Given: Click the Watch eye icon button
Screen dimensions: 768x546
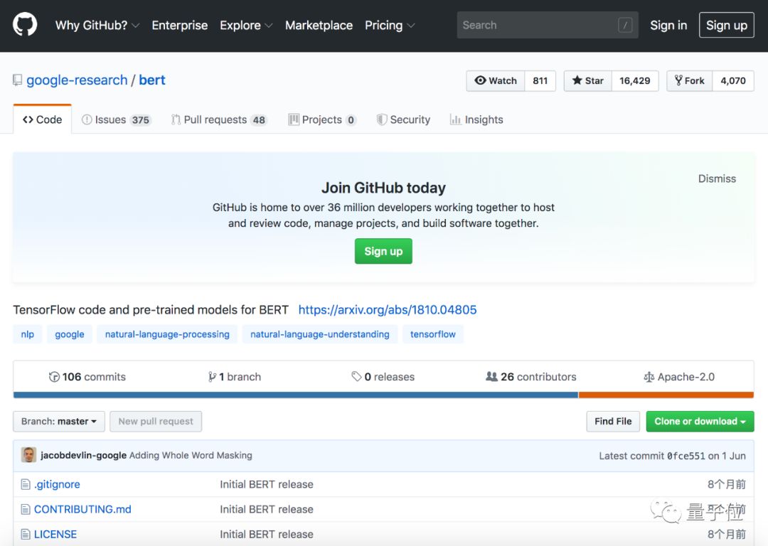Looking at the screenshot, I should click(496, 80).
